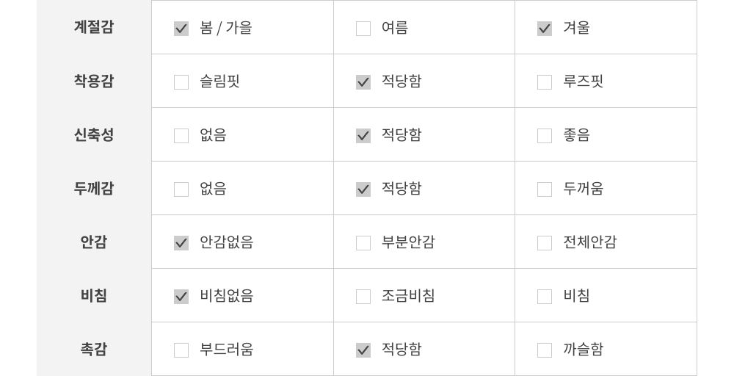Uncheck 적당함 in the 두께감 row
Viewport: 734px width, 376px height.
coord(363,189)
